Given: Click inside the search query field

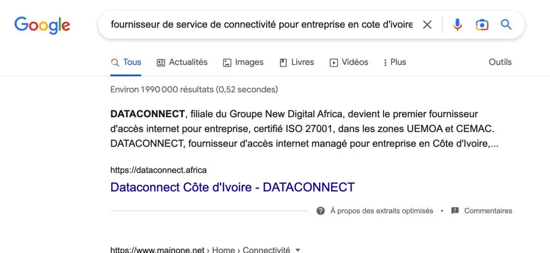Looking at the screenshot, I should click(261, 25).
